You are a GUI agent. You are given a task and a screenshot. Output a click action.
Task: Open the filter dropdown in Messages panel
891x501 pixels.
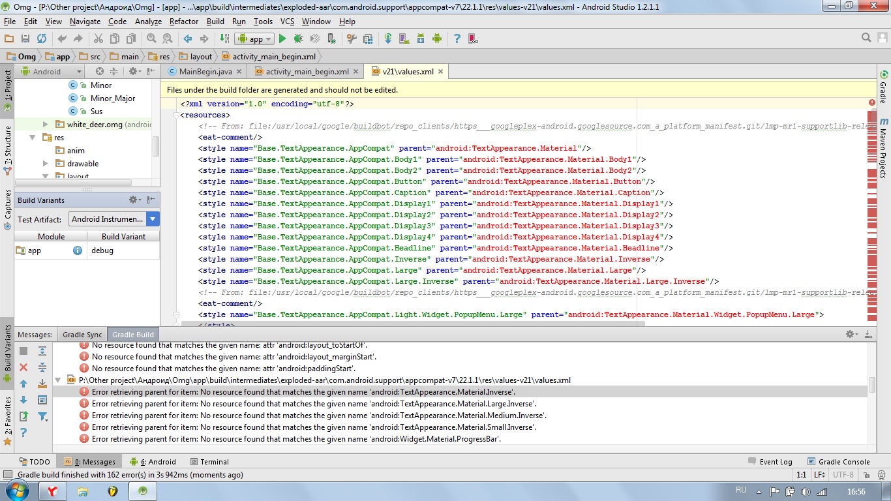(x=42, y=416)
